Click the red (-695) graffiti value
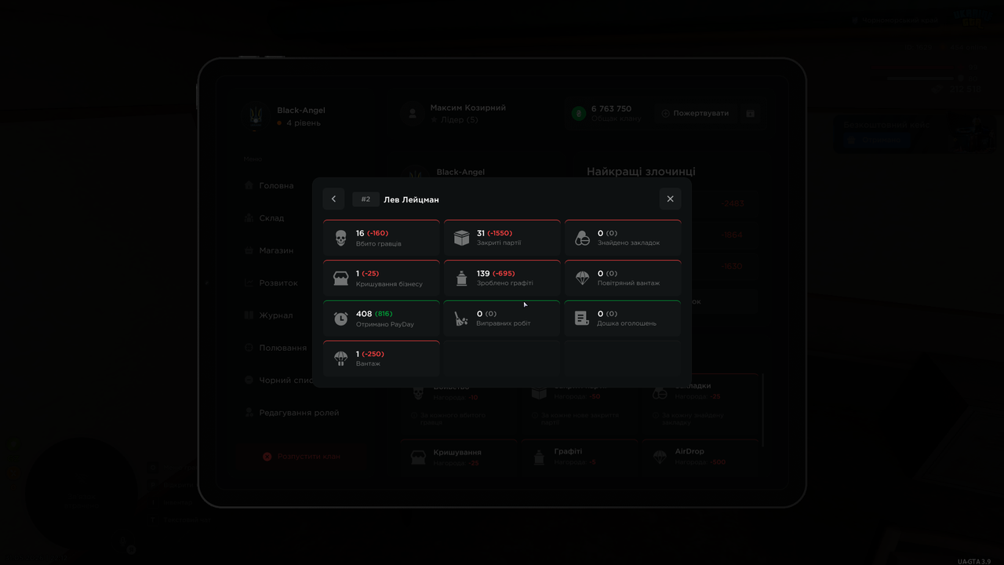The image size is (1004, 565). (504, 273)
